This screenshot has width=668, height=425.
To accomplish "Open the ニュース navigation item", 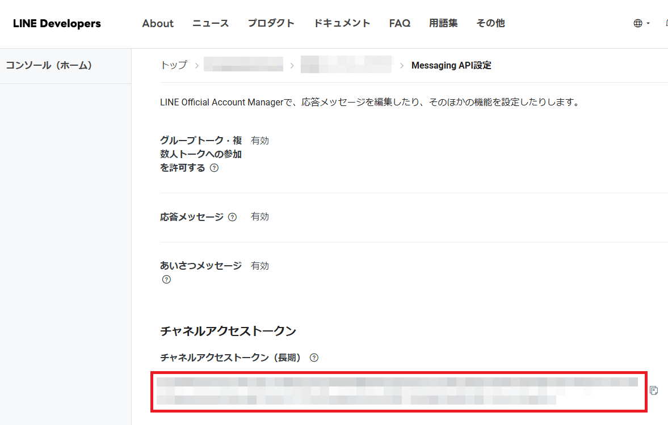I will (211, 23).
